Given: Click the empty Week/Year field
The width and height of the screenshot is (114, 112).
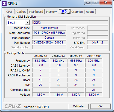Looking at the screenshot, I should pyautogui.click(x=98, y=47).
